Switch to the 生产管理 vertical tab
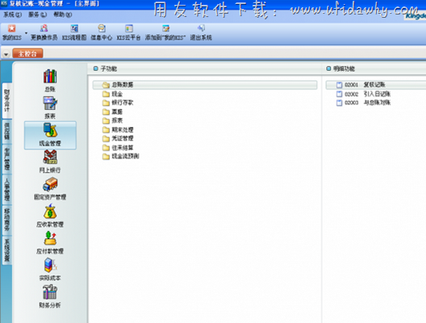The image size is (426, 323). 6,159
